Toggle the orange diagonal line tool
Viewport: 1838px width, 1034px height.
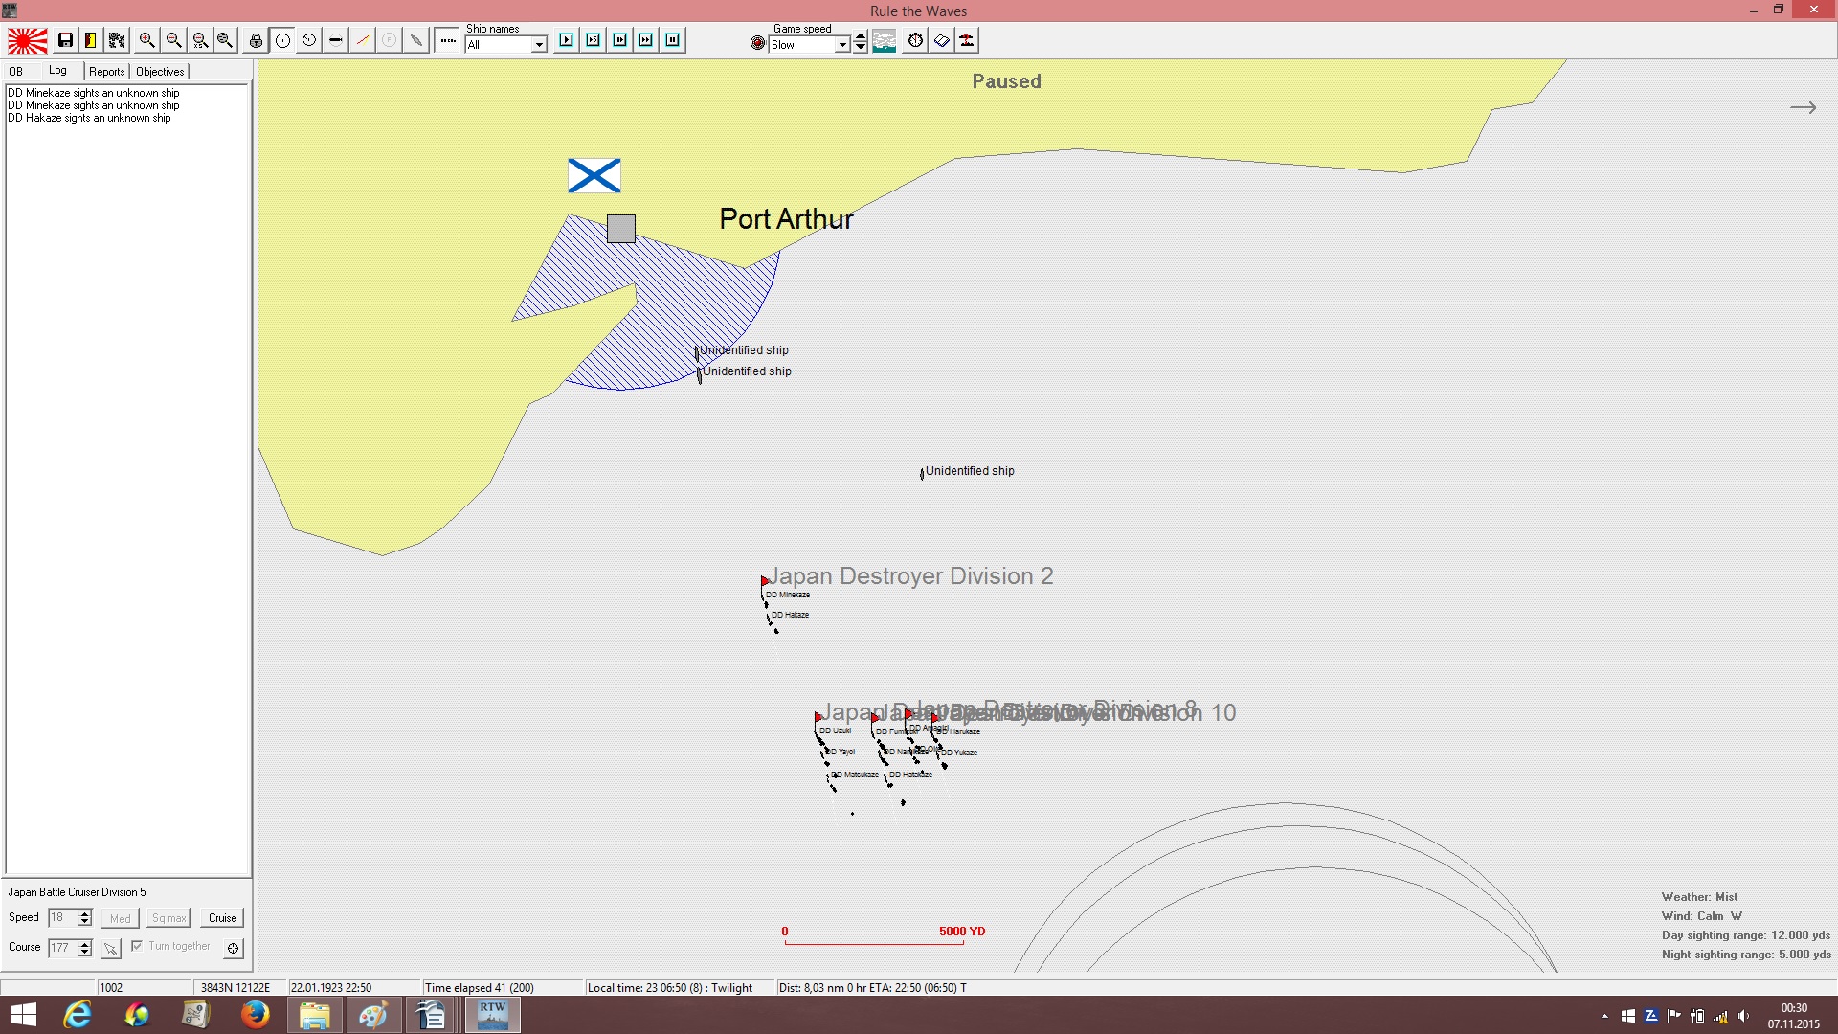(363, 40)
